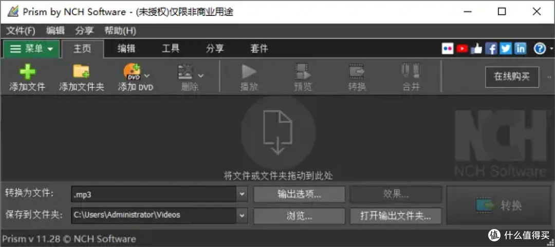Image resolution: width=555 pixels, height=247 pixels.
Task: Open the 文件(F) menu
Action: (x=21, y=31)
